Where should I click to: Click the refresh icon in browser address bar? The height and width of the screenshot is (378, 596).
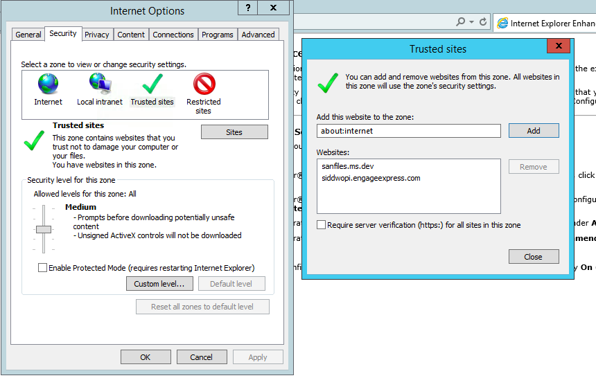point(483,21)
